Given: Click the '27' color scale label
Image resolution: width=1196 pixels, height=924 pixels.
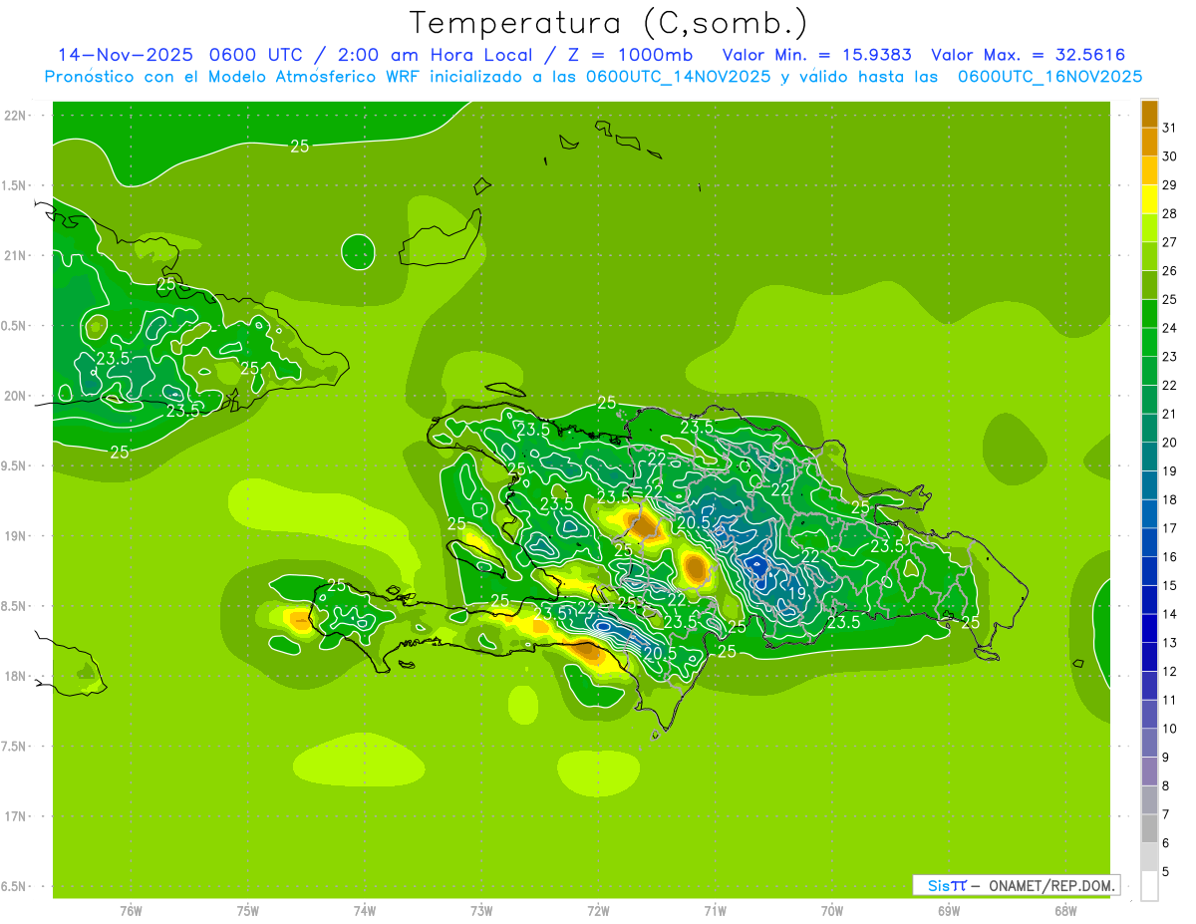Looking at the screenshot, I should tap(1169, 242).
